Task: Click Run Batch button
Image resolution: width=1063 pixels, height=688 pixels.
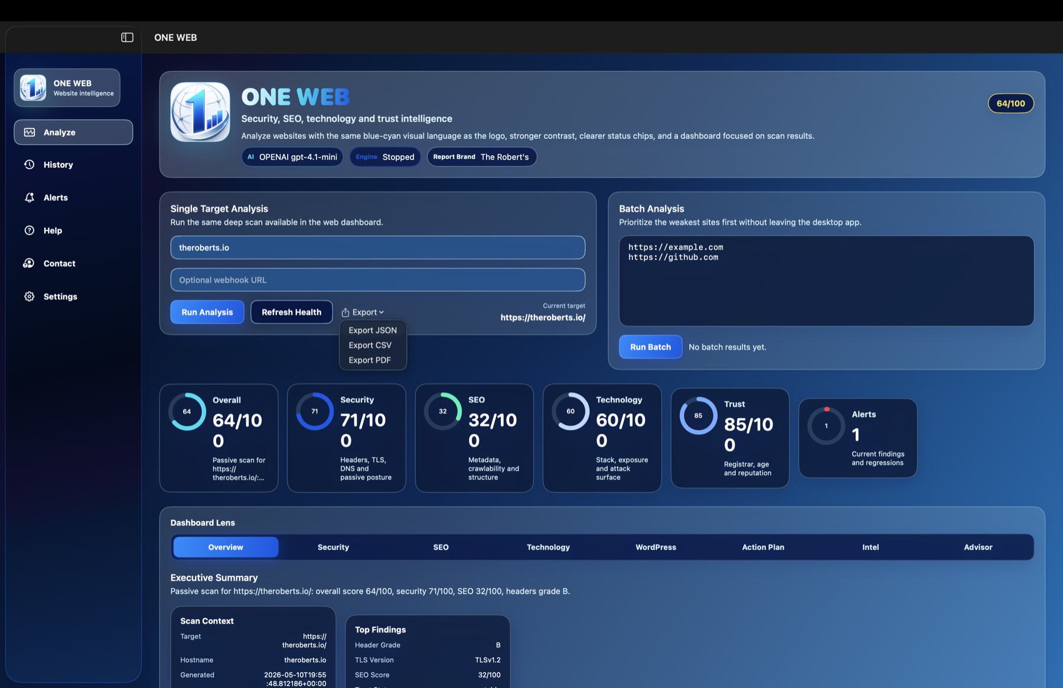Action: 650,347
